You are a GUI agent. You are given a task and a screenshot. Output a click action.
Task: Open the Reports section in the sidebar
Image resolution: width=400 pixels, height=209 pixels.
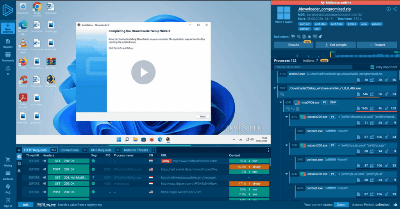point(8,44)
